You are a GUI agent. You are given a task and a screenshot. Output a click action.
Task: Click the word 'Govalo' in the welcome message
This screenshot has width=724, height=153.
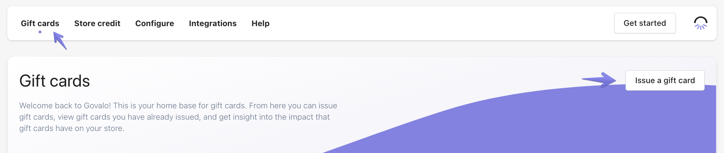tap(97, 105)
